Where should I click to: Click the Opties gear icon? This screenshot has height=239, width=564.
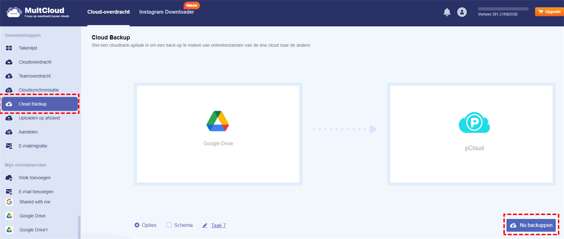pyautogui.click(x=137, y=225)
